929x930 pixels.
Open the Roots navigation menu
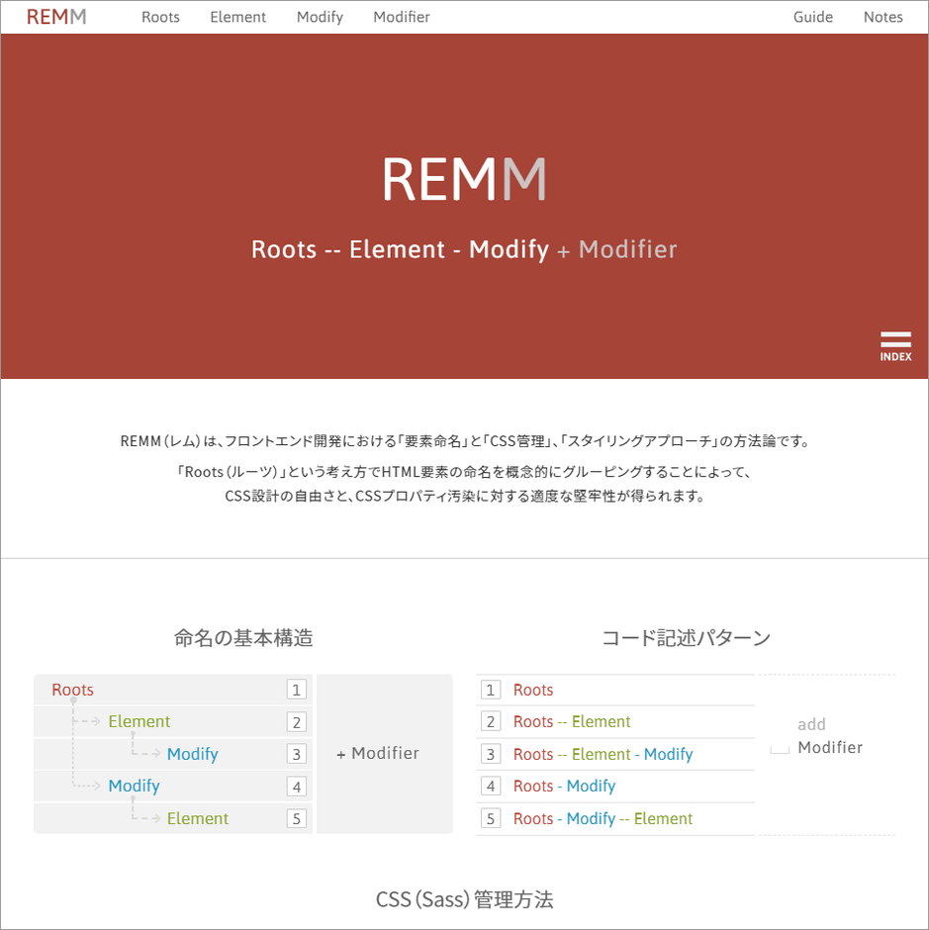160,16
